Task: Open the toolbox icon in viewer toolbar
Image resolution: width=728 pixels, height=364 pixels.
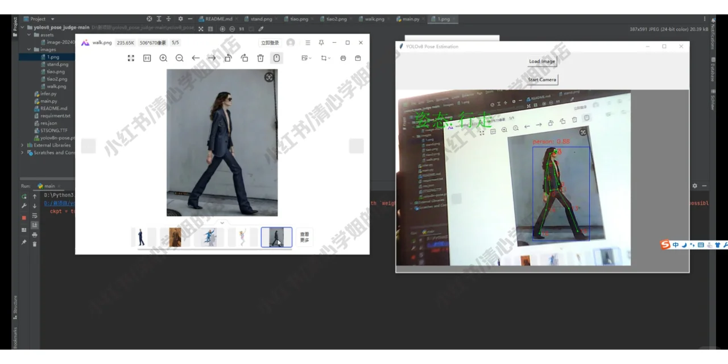Action: [x=358, y=58]
